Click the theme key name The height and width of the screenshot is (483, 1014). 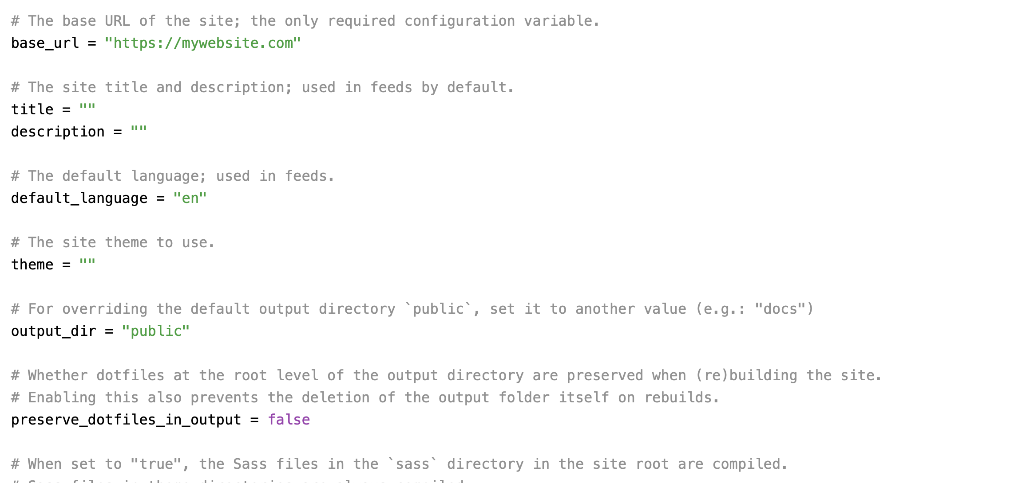tap(32, 265)
